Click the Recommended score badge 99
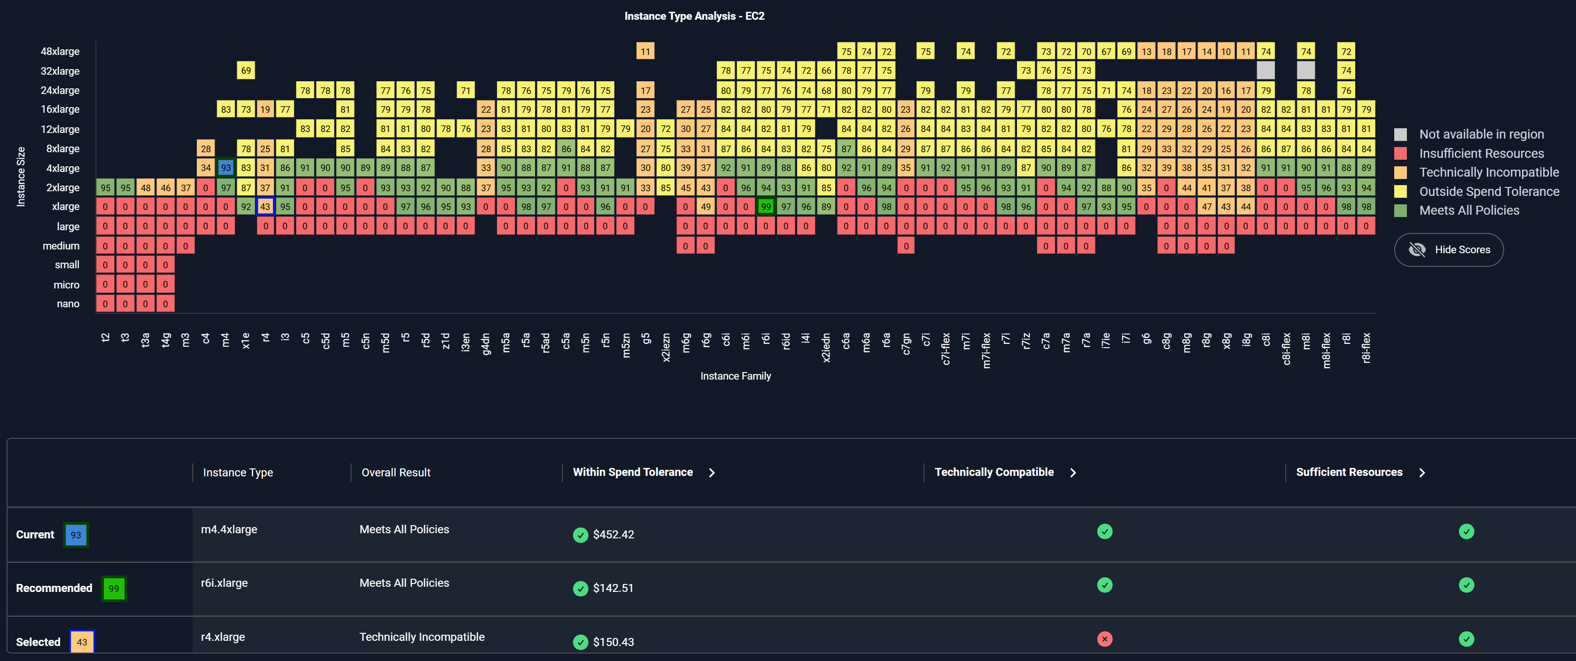The width and height of the screenshot is (1576, 661). coord(114,589)
